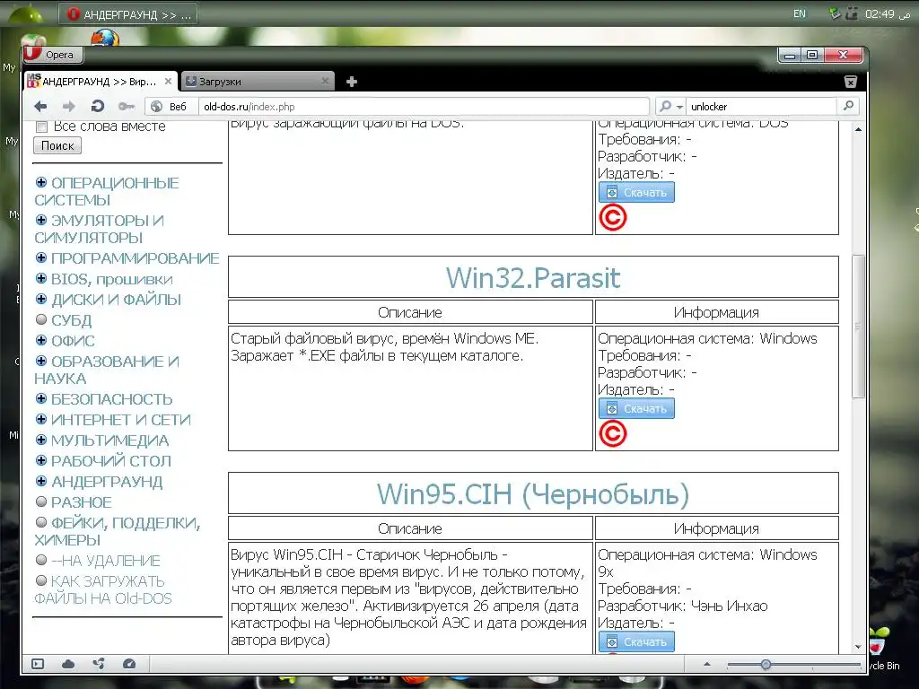The height and width of the screenshot is (689, 919).
Task: Open ФЕЙКИ, ПОДДЕЛКИ, ХИМЕРЫ link
Action: pos(118,531)
